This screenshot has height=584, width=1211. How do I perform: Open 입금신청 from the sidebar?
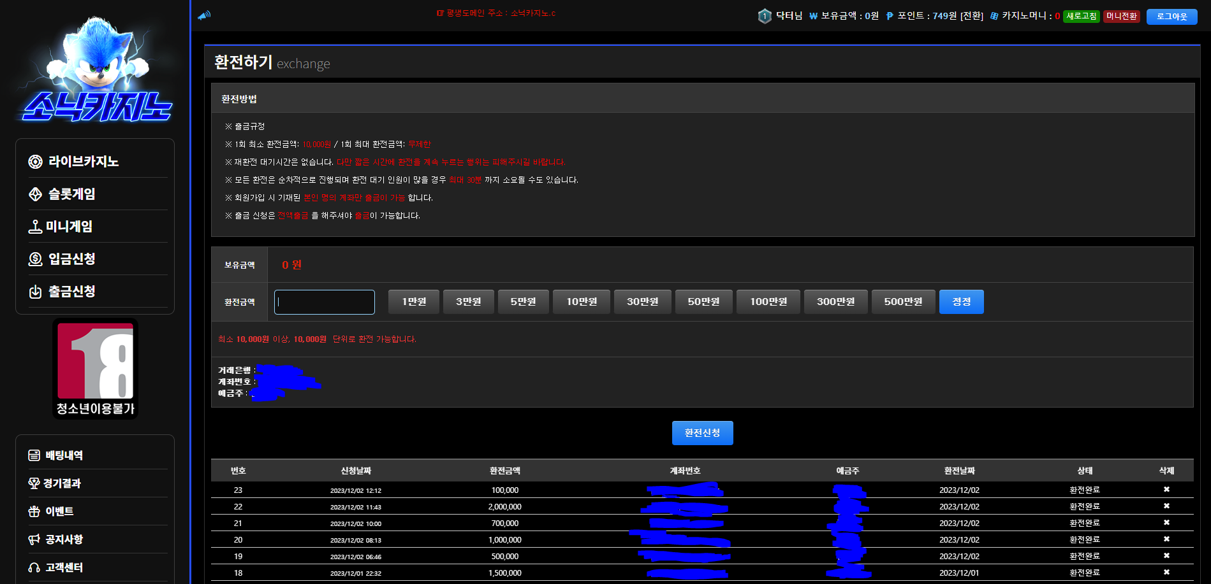click(x=71, y=259)
